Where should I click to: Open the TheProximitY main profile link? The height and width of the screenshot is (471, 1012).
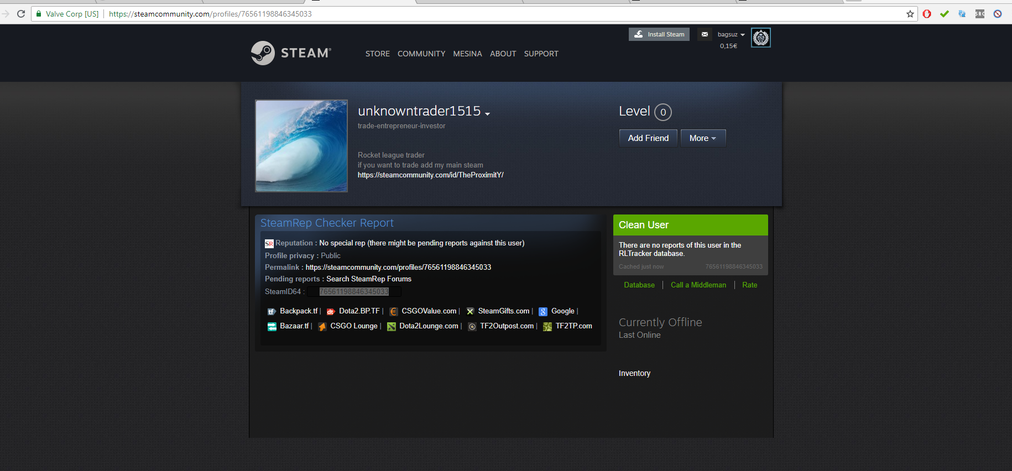(431, 175)
